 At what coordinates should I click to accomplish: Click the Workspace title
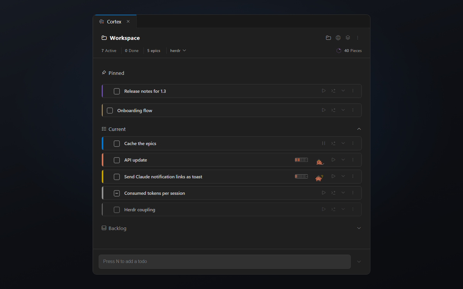tap(125, 38)
